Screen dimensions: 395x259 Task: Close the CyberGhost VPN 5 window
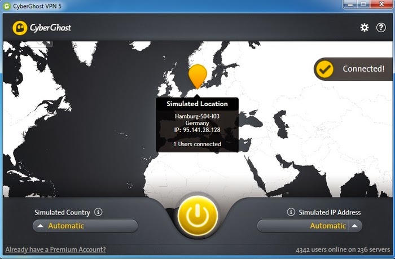click(x=381, y=4)
